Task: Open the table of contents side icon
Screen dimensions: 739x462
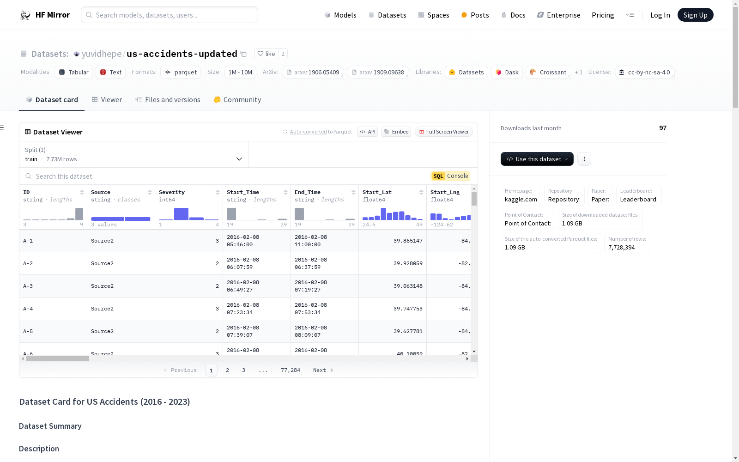Action: 2,128
